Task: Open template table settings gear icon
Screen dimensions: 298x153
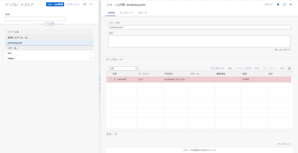Action: point(289,68)
